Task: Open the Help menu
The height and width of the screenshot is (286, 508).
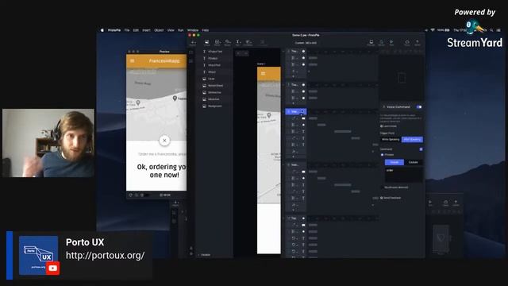Action: (x=206, y=30)
